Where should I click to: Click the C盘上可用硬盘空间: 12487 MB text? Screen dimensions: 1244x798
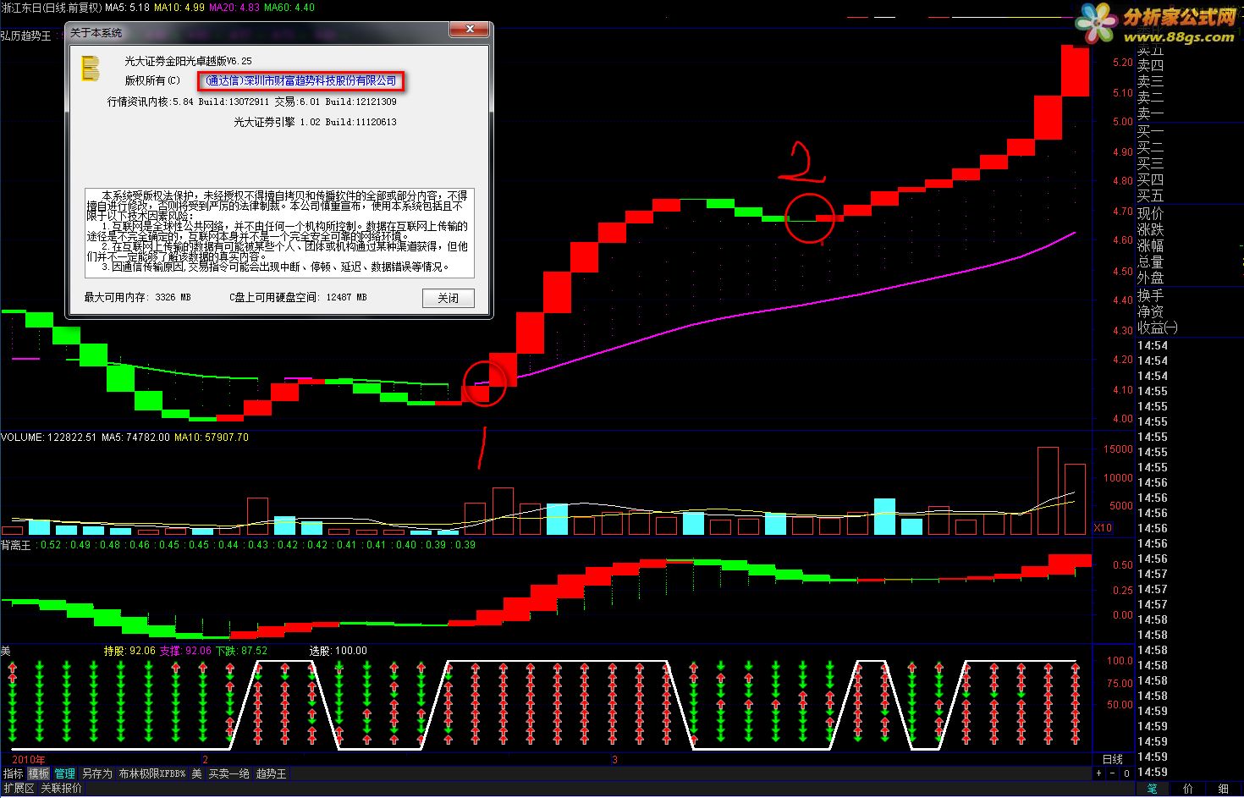pyautogui.click(x=298, y=298)
